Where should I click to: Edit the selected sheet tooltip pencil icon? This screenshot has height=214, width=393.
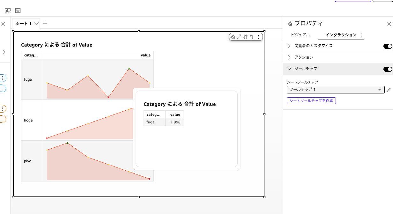point(389,90)
